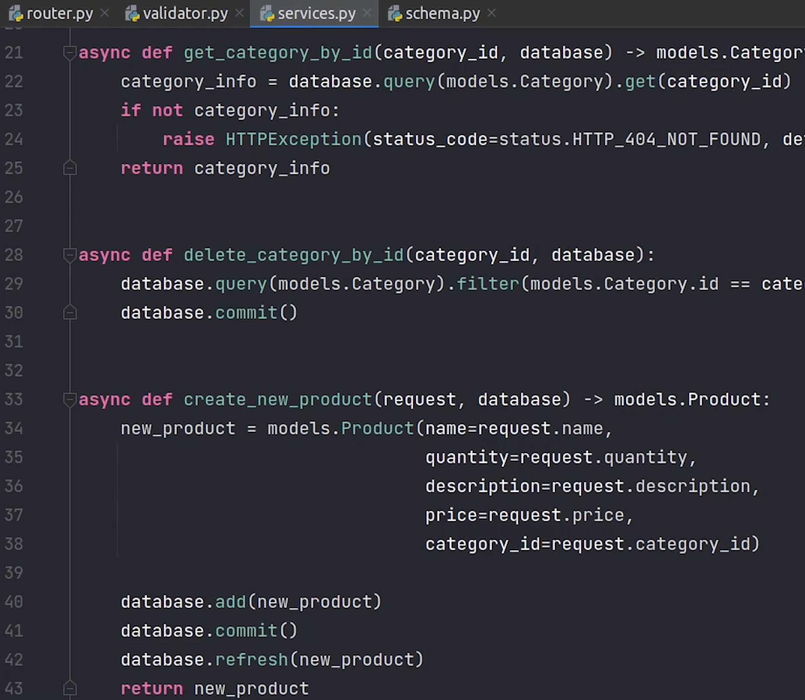
Task: Close the services.py tab
Action: [367, 14]
